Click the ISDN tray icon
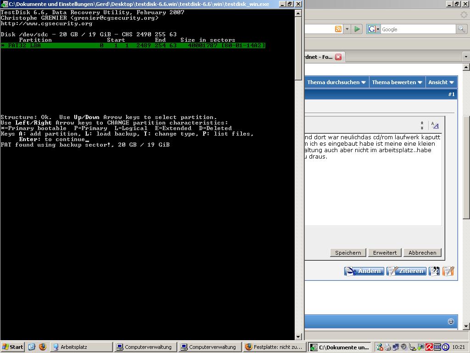470x353 pixels. coord(437,347)
